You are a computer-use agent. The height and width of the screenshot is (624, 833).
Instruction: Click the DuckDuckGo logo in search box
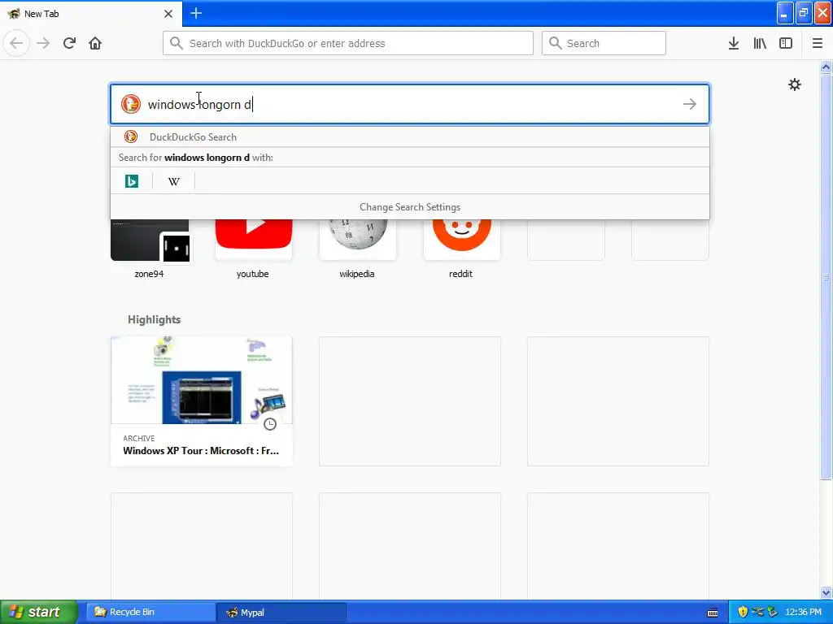coord(131,104)
